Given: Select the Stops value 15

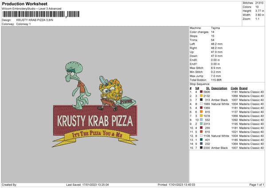Looking at the screenshot, I should click(x=212, y=36).
